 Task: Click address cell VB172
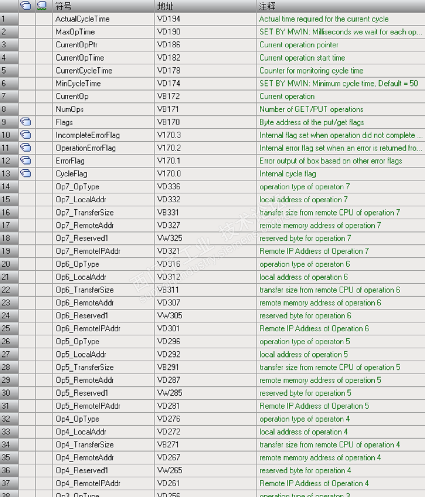[x=206, y=96]
